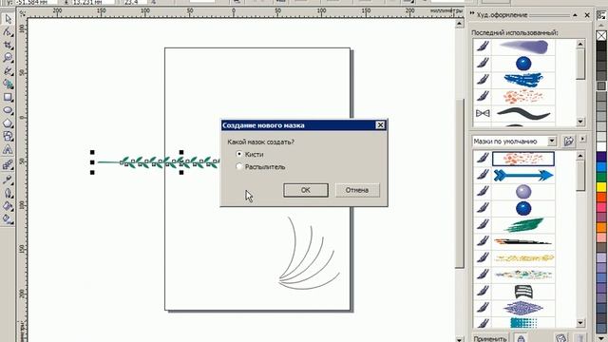This screenshot has width=608, height=342.
Task: Select the Text tool
Action: [x=8, y=150]
